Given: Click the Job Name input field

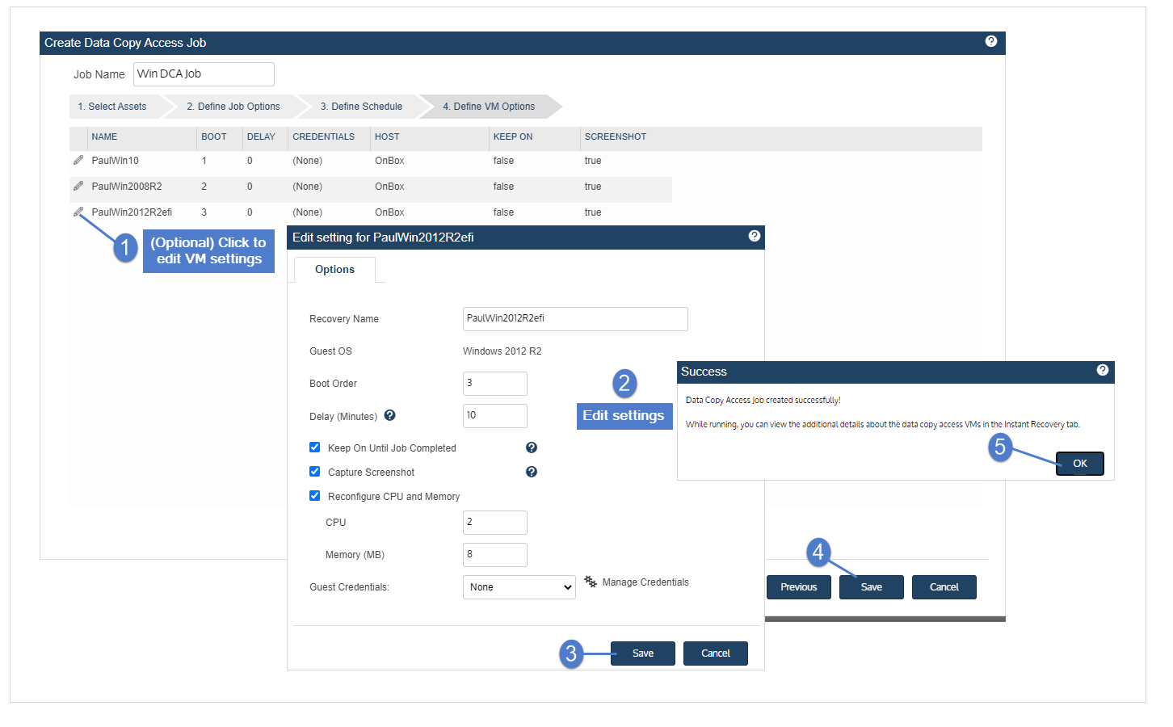Looking at the screenshot, I should click(204, 74).
